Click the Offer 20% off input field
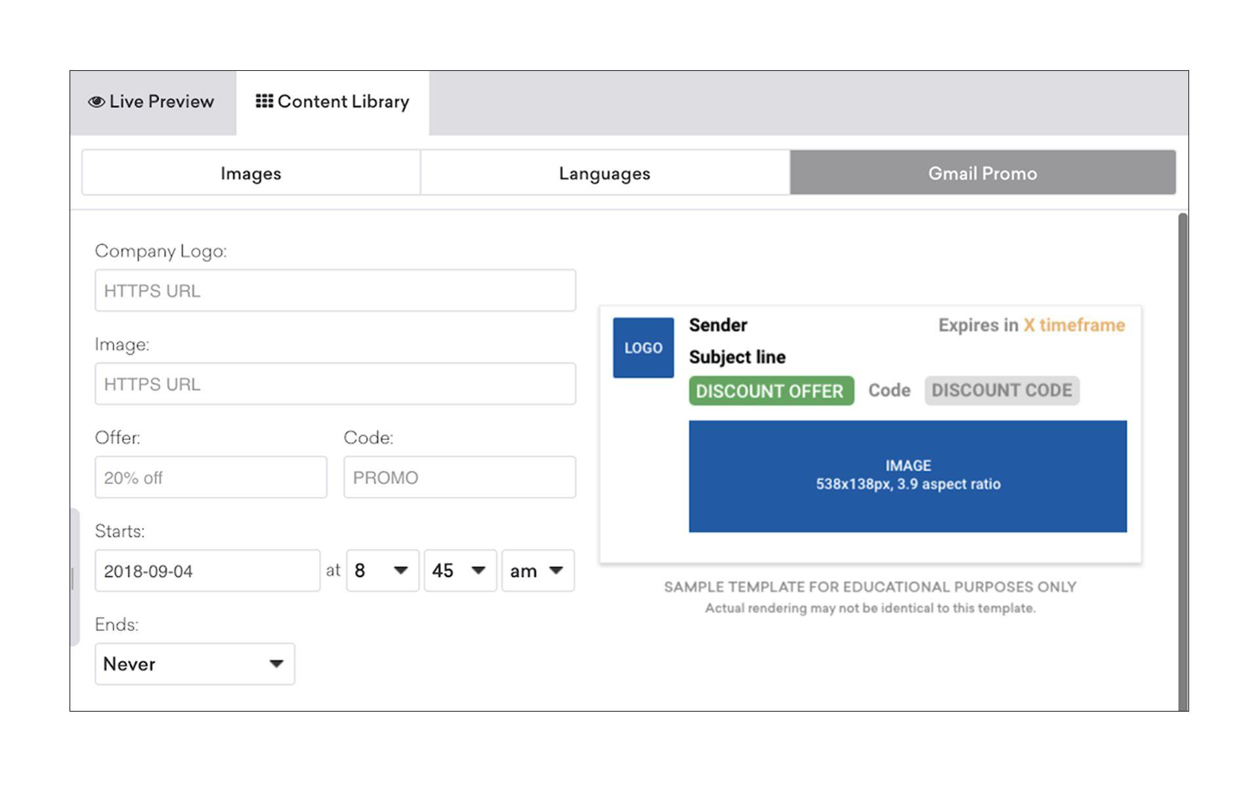The width and height of the screenshot is (1260, 787). 209,476
